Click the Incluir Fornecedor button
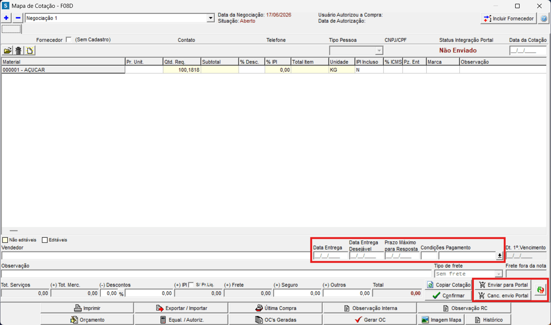 click(x=508, y=18)
